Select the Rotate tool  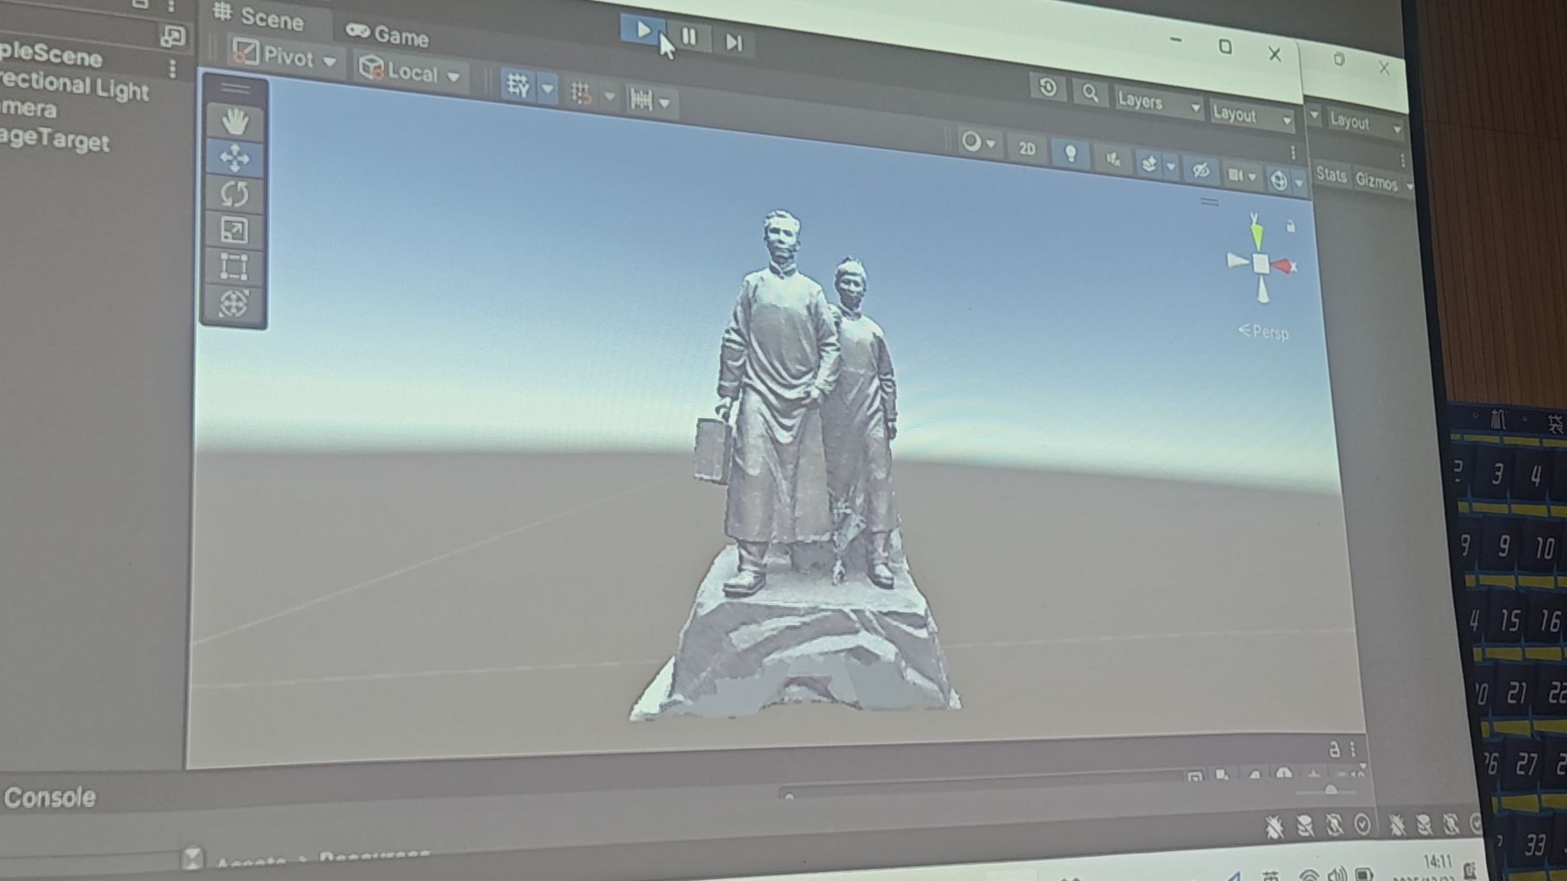point(234,193)
